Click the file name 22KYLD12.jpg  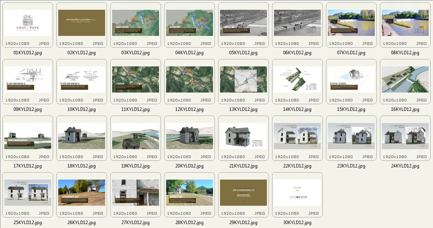297,166
